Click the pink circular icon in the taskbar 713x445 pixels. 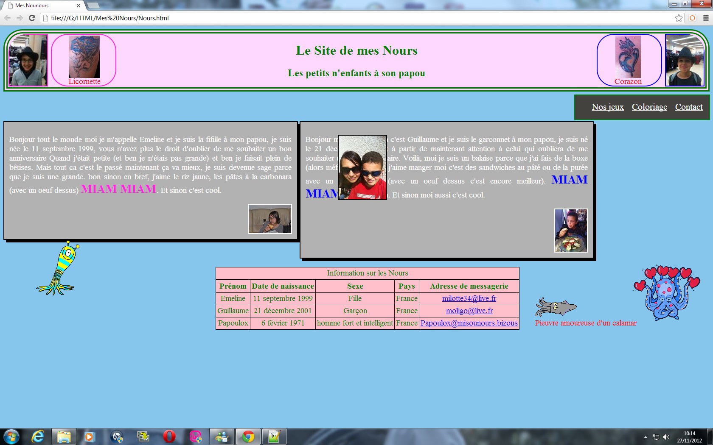click(195, 436)
